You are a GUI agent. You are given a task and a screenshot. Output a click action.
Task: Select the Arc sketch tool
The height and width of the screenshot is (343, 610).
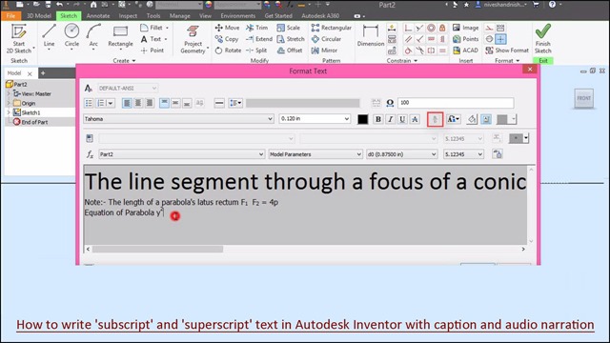(93, 35)
